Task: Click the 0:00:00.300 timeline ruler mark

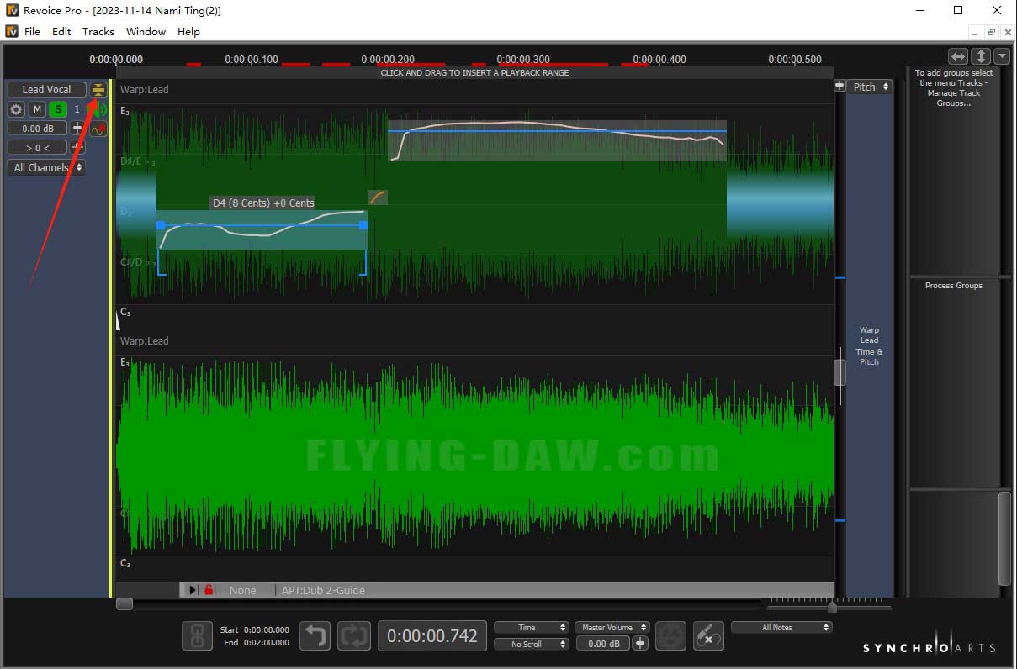Action: coord(523,60)
